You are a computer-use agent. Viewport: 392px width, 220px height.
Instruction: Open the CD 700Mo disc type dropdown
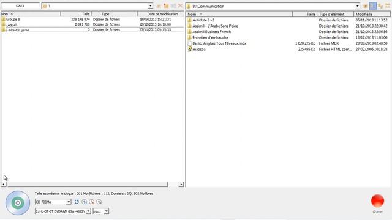69,202
